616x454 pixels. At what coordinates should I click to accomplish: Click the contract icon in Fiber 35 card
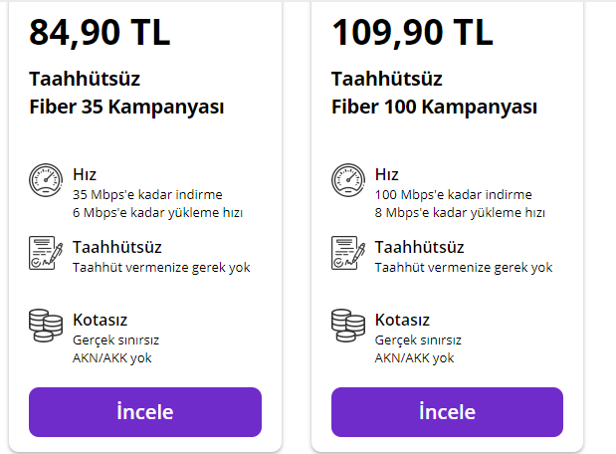tap(46, 253)
